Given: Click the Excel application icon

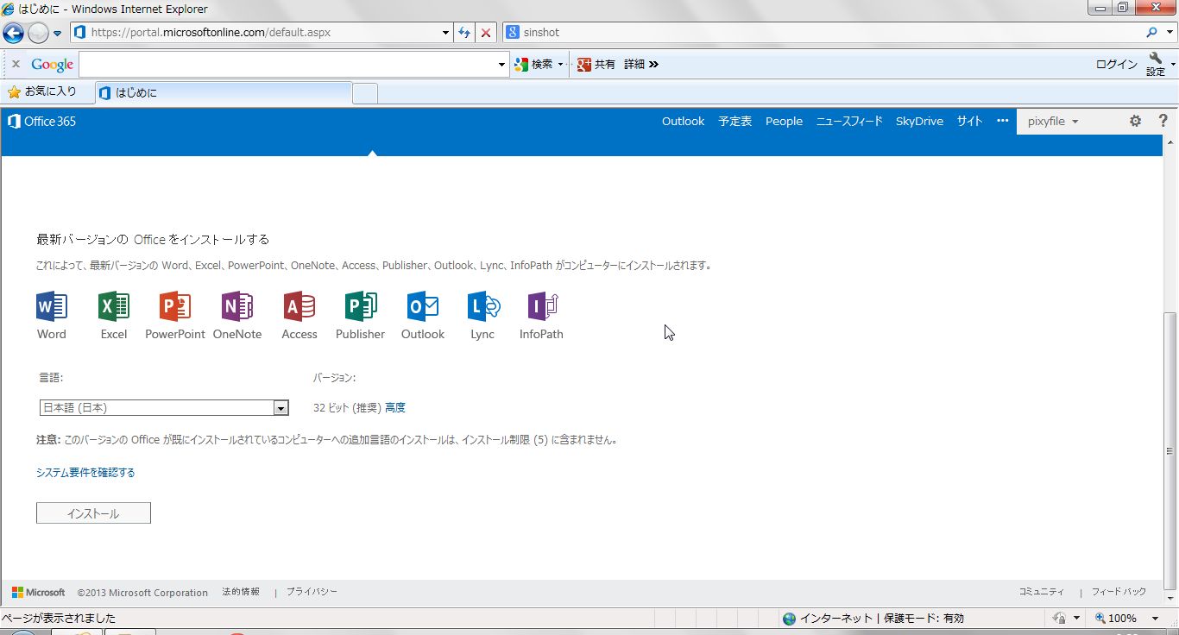Looking at the screenshot, I should (114, 306).
